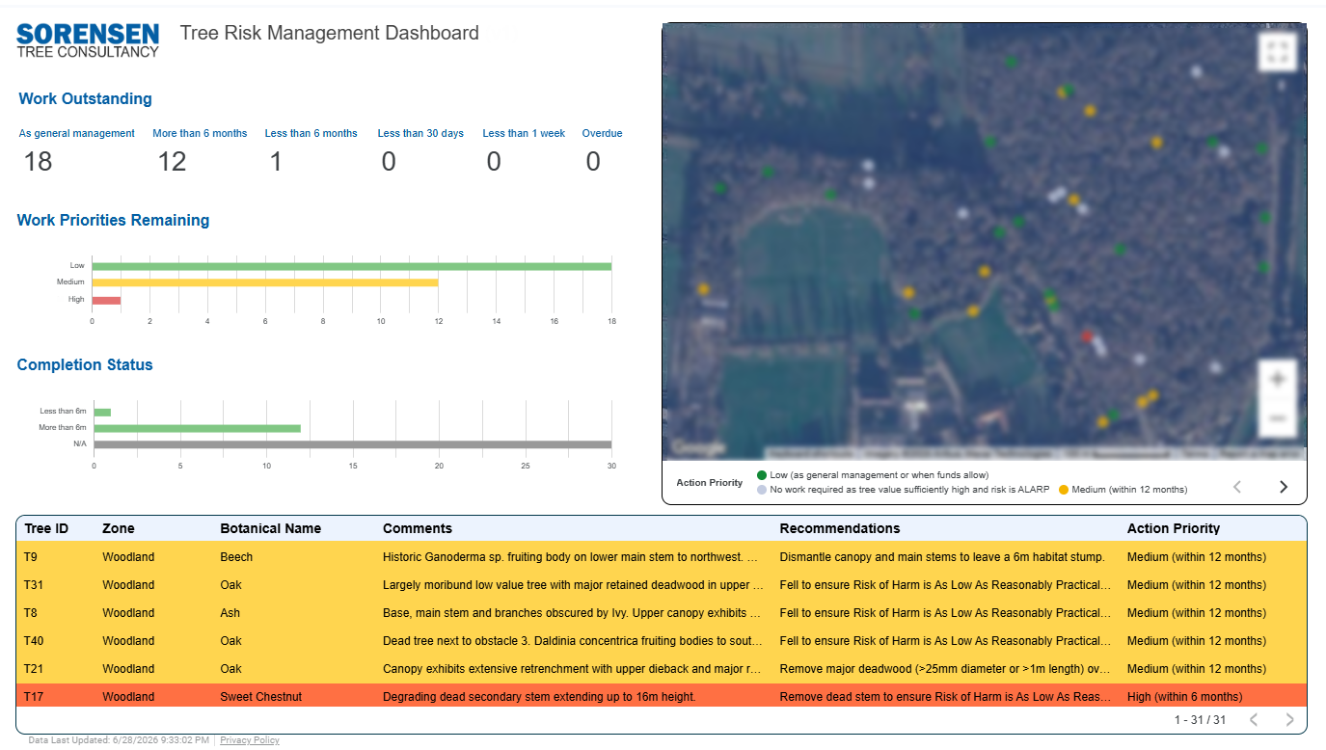Click the Tree Risk Management Dashboard title

[x=330, y=33]
